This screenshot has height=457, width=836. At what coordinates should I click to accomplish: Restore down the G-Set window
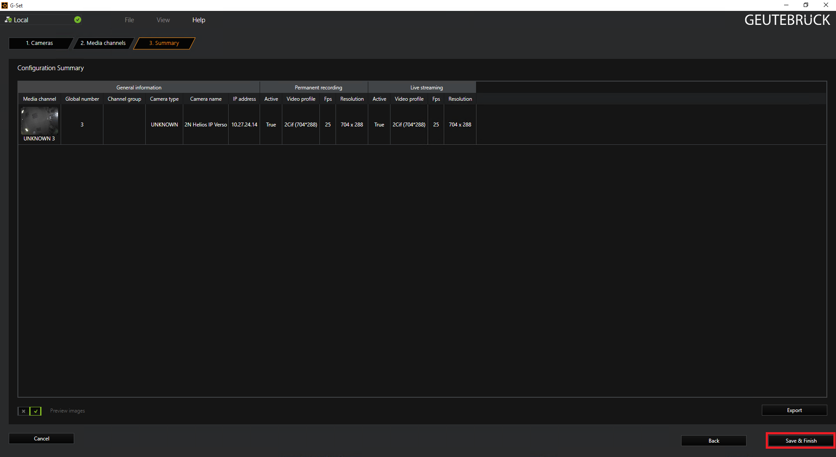pyautogui.click(x=805, y=5)
